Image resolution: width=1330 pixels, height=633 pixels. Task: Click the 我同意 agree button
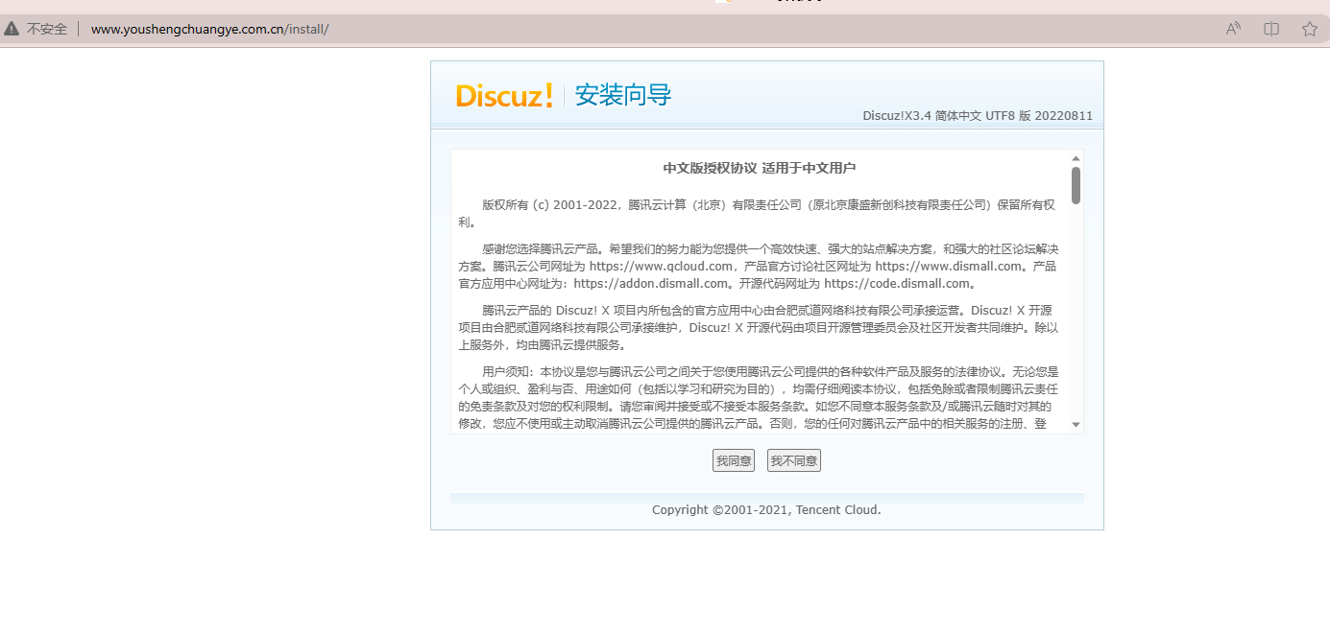click(x=734, y=460)
